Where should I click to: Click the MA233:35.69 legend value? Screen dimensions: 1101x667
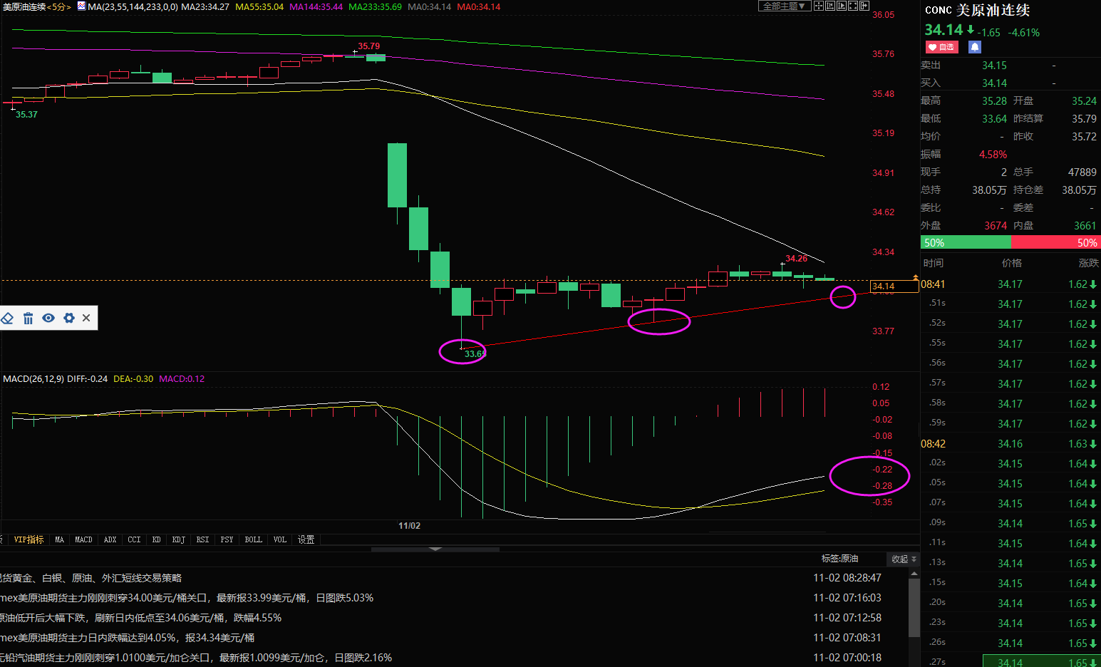(x=375, y=6)
